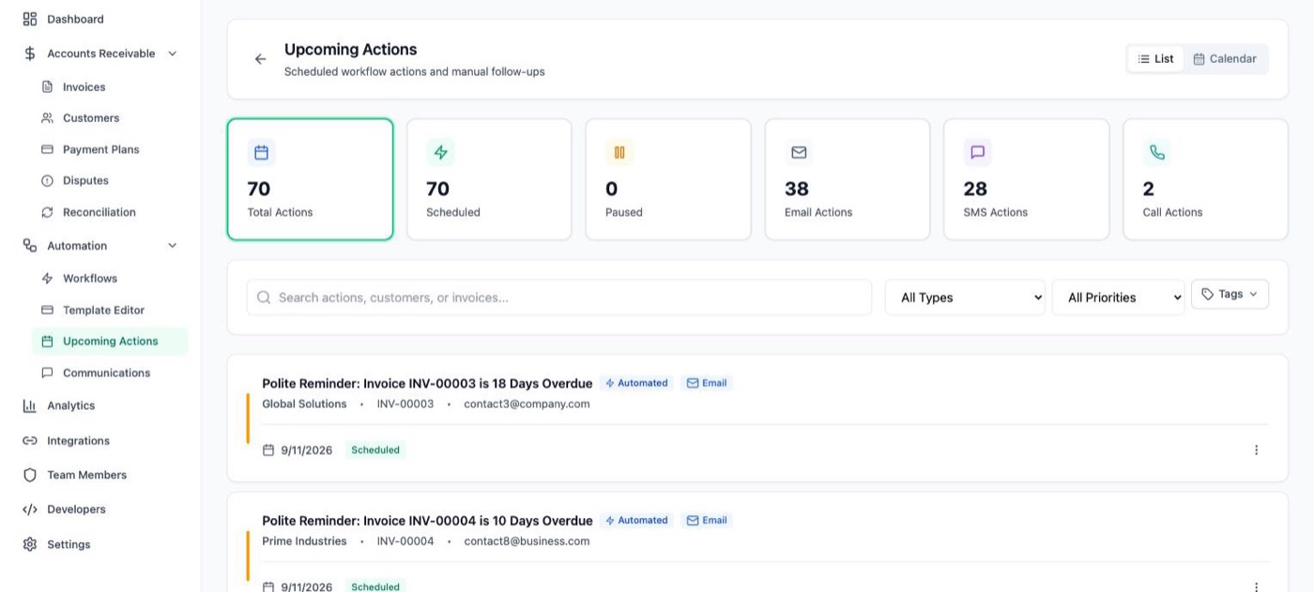
Task: Open the All Types dropdown
Action: [965, 297]
